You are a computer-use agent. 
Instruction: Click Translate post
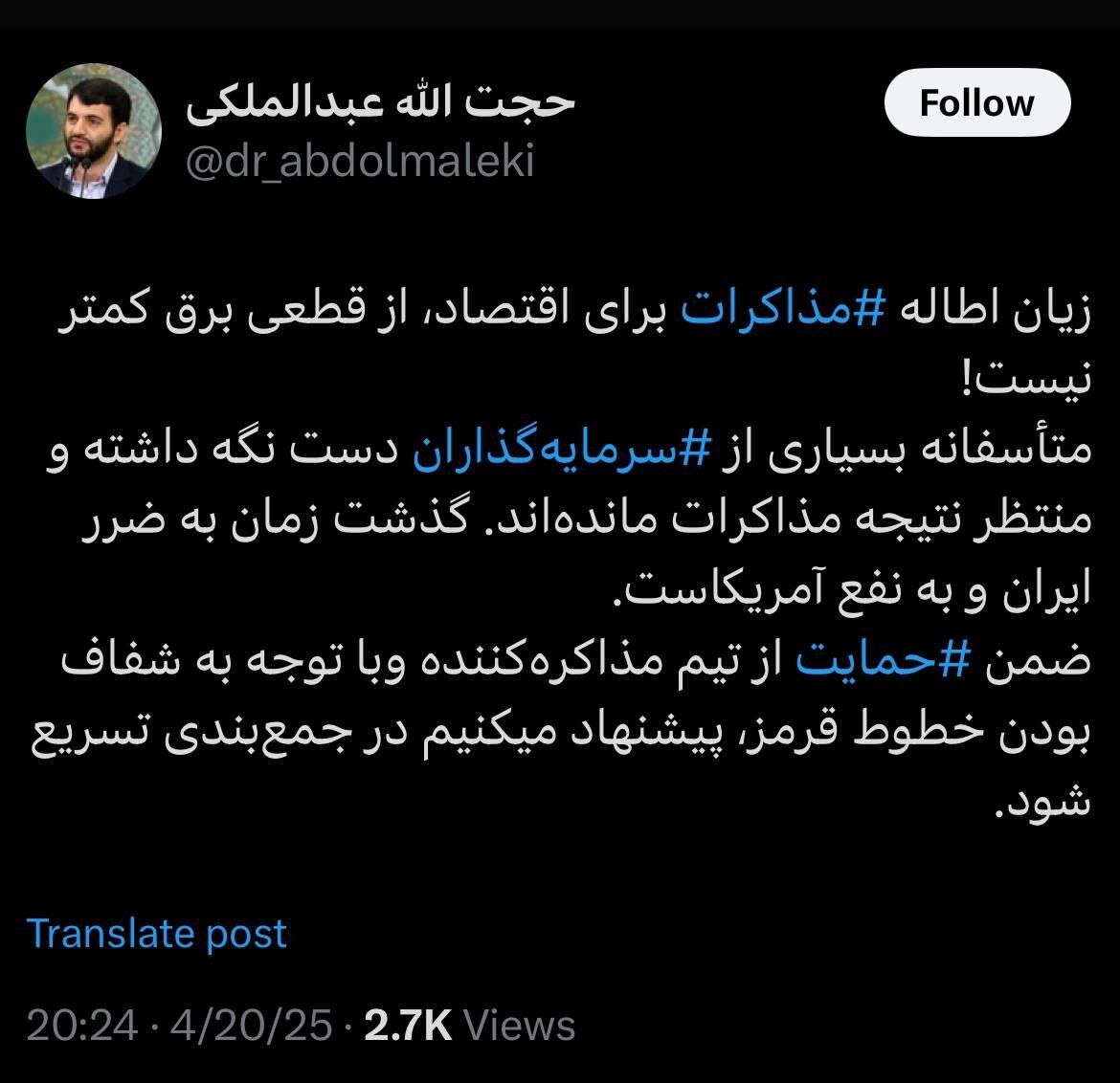coord(157,933)
